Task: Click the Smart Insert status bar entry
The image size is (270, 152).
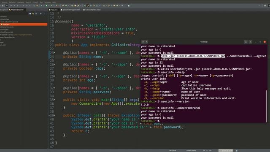Action: (x=191, y=150)
